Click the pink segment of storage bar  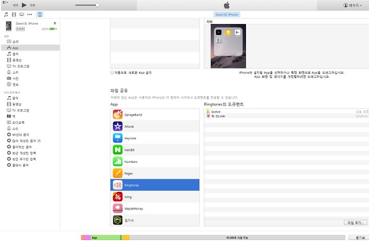(x=87, y=238)
